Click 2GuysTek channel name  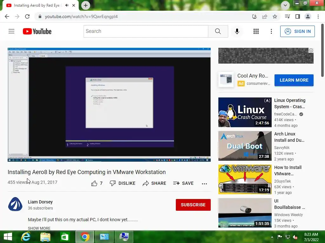click(282, 181)
